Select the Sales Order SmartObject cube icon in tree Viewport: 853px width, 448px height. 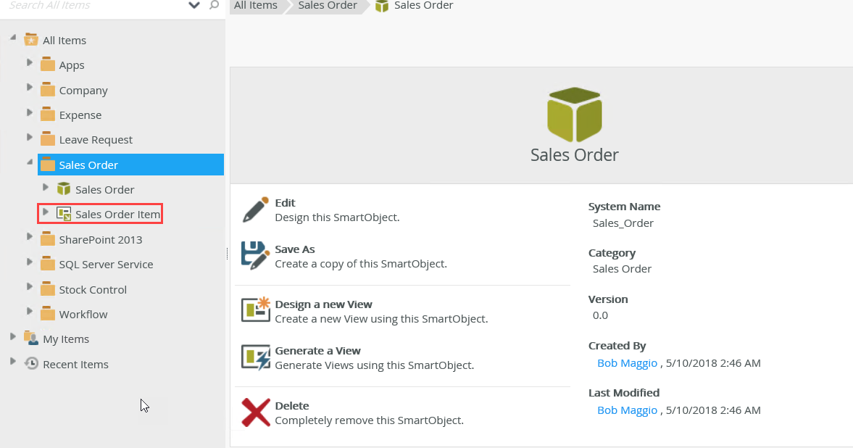click(64, 189)
